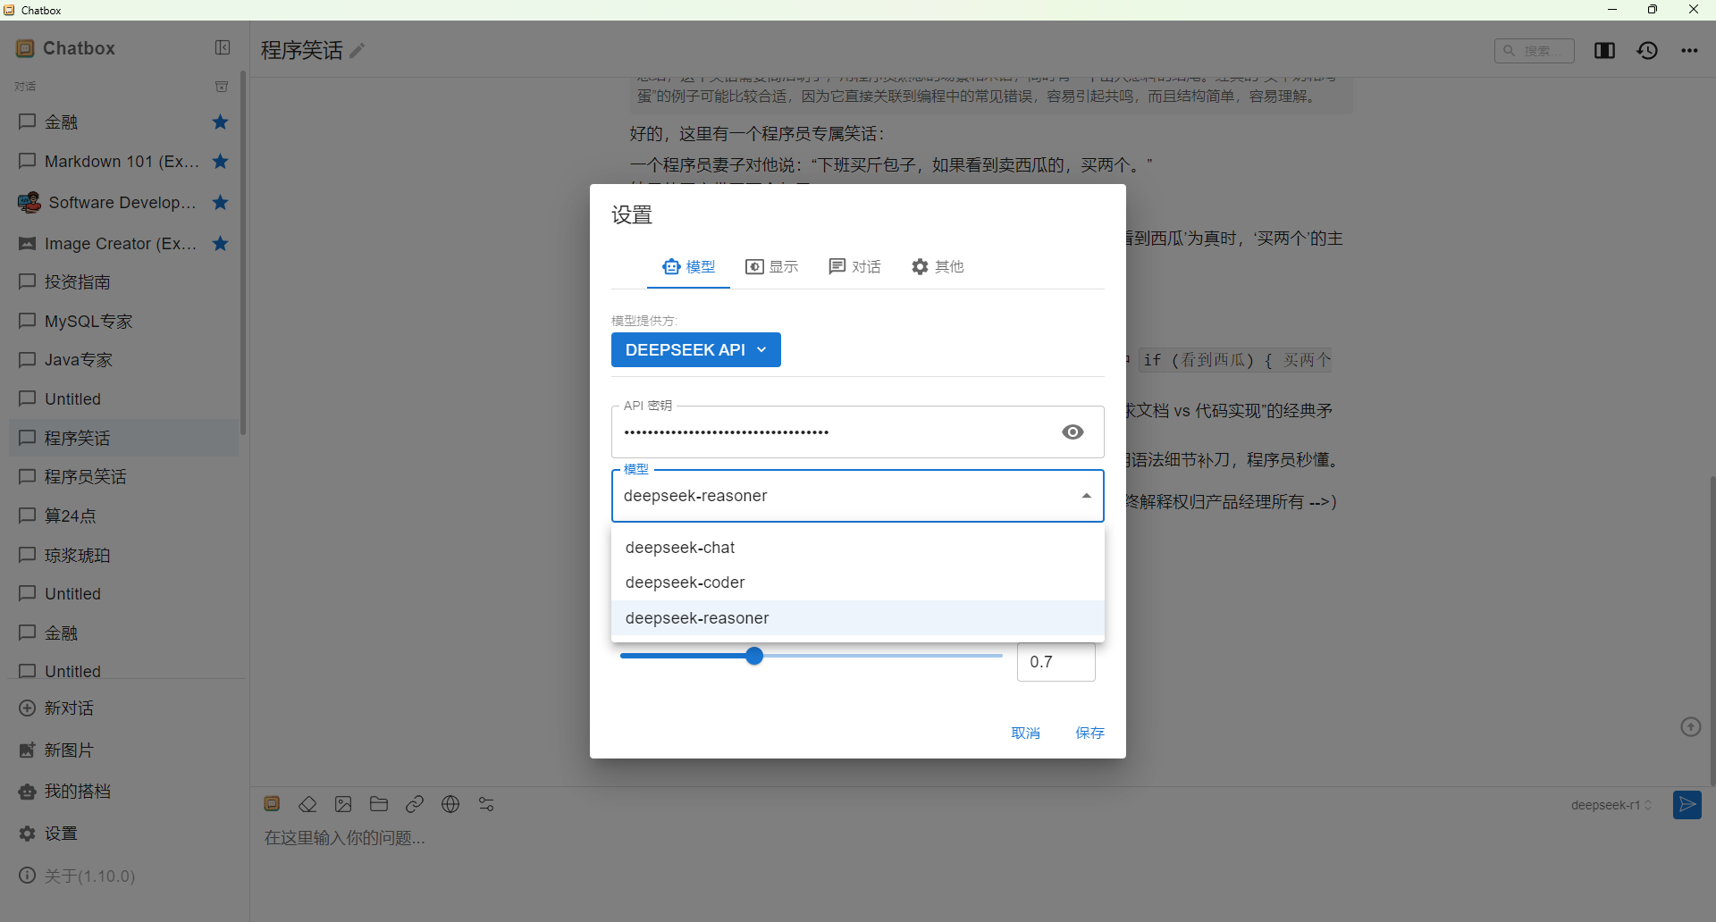The height and width of the screenshot is (922, 1716).
Task: Open the MySQL专家 conversation
Action: coord(123,322)
